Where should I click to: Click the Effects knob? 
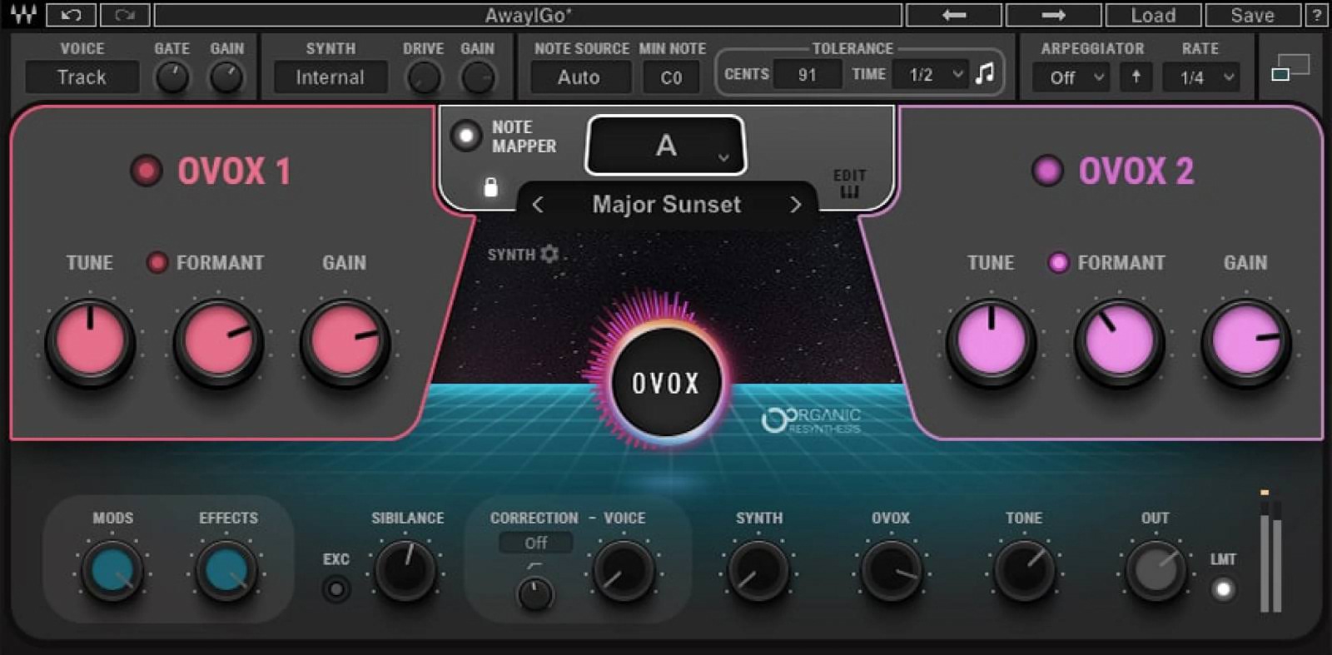coord(226,571)
